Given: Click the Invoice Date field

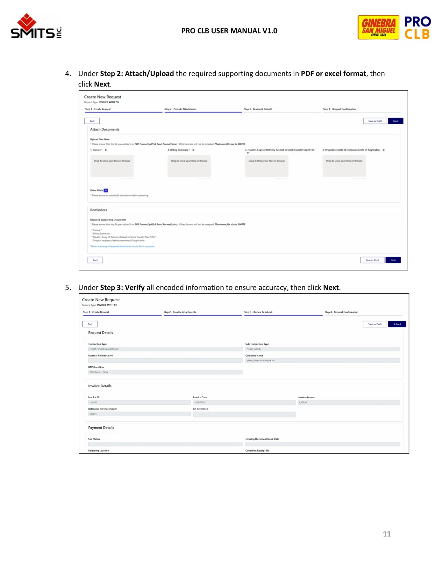Looking at the screenshot, I should pyautogui.click(x=244, y=402).
